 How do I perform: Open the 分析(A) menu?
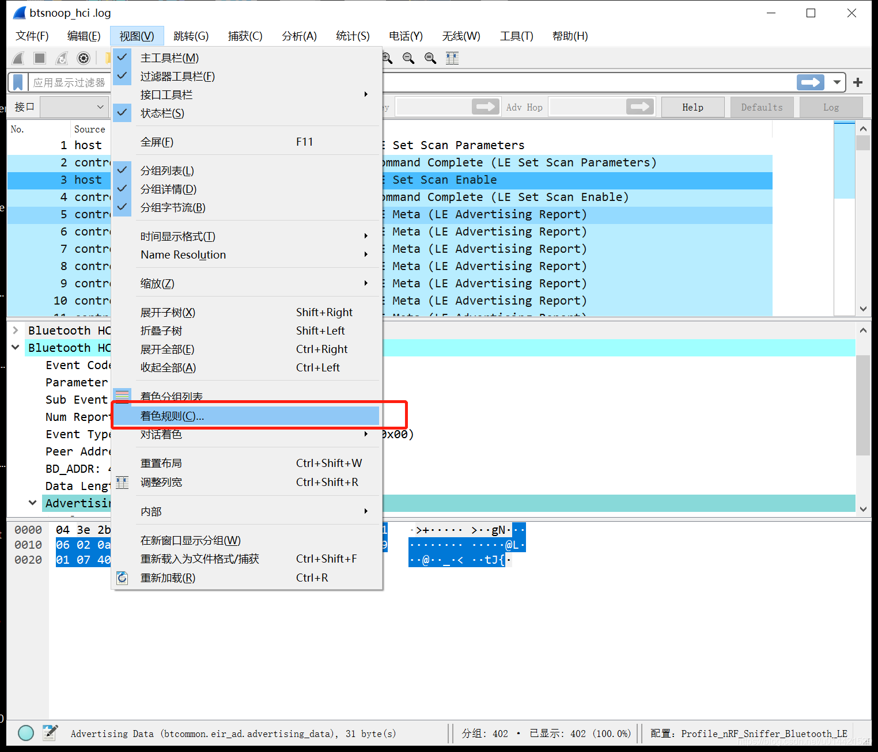(300, 36)
